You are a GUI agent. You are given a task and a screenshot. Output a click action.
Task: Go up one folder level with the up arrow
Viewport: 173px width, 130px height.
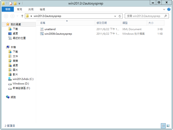(22, 16)
